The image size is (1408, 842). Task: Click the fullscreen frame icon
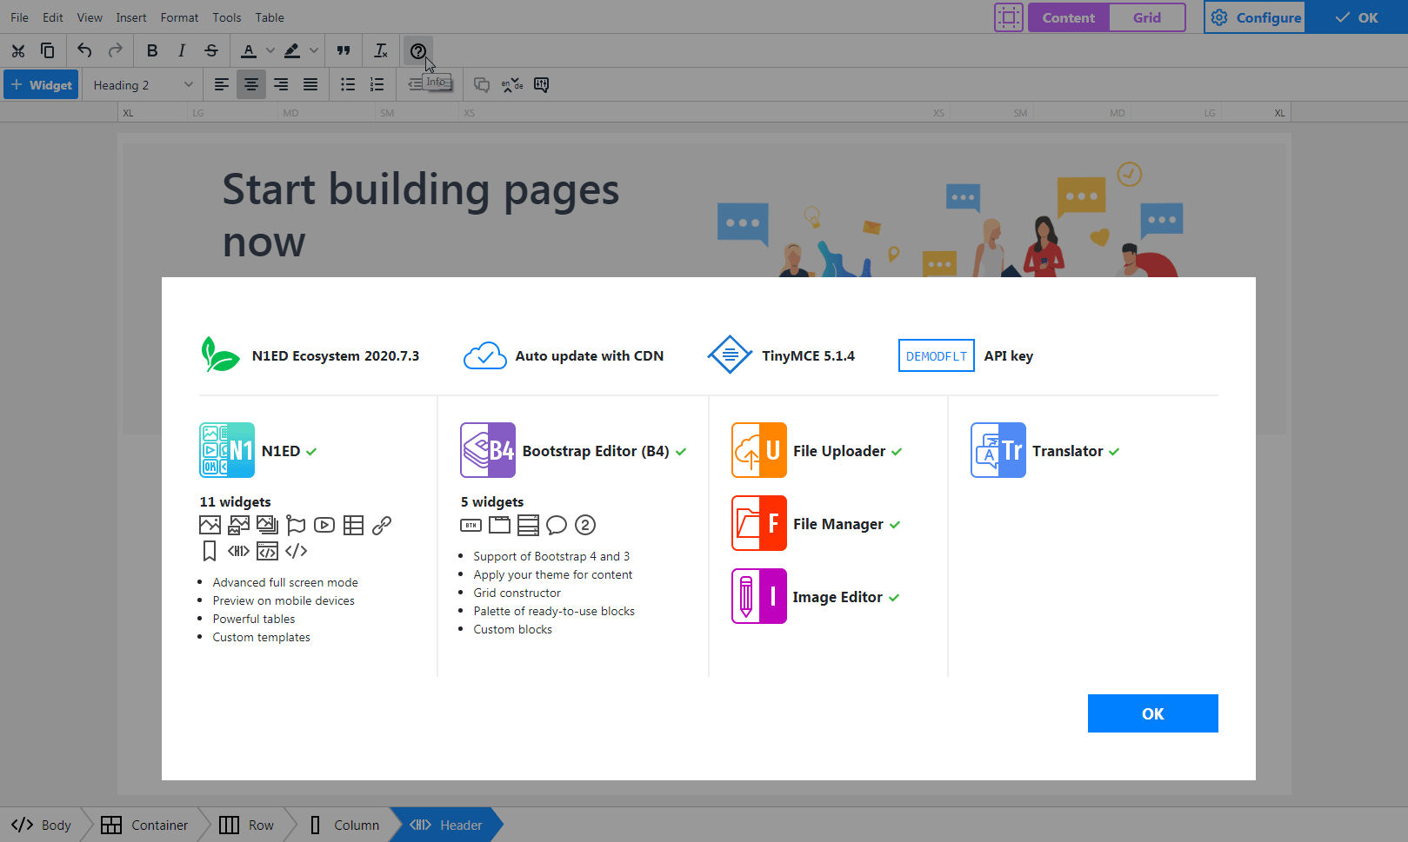(x=1009, y=17)
